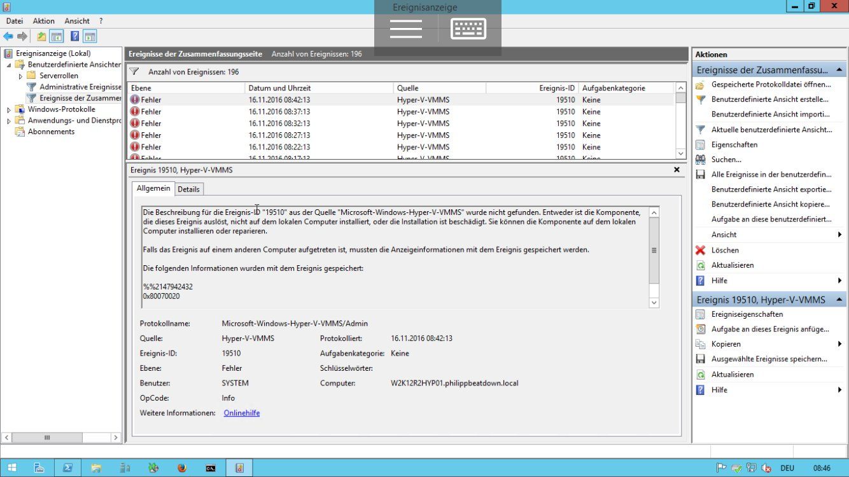The width and height of the screenshot is (849, 477).
Task: Click Benutzerdefinierte Ansicht exportieren action
Action: tap(771, 190)
